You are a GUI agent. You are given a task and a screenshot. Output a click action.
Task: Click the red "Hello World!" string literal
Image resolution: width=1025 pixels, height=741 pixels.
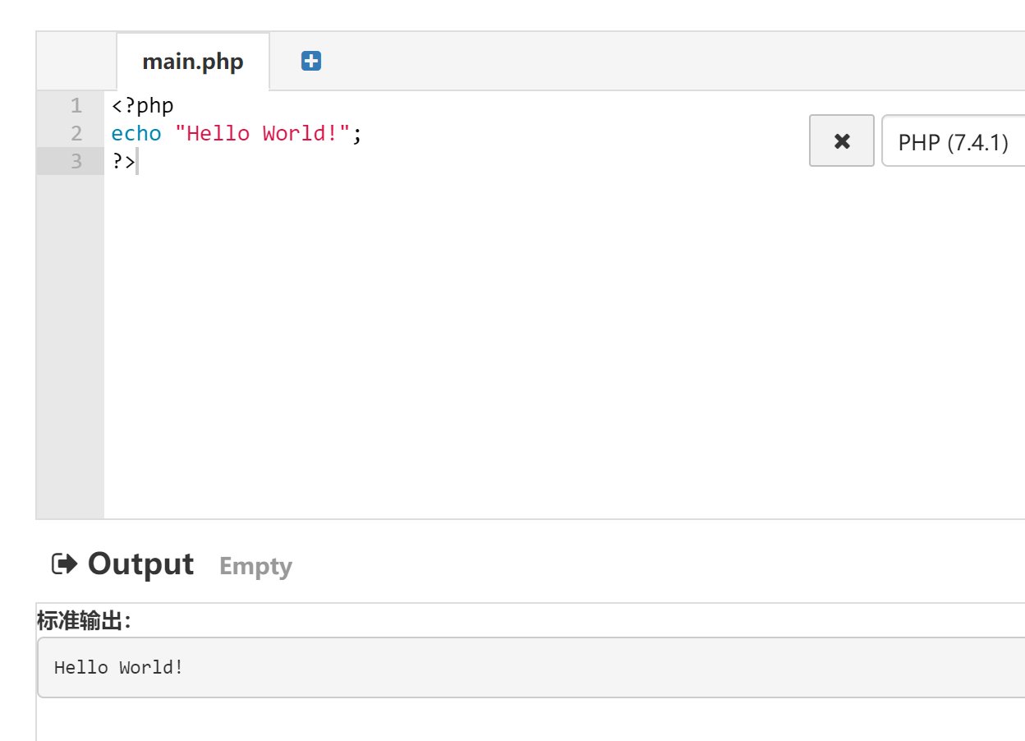coord(263,133)
